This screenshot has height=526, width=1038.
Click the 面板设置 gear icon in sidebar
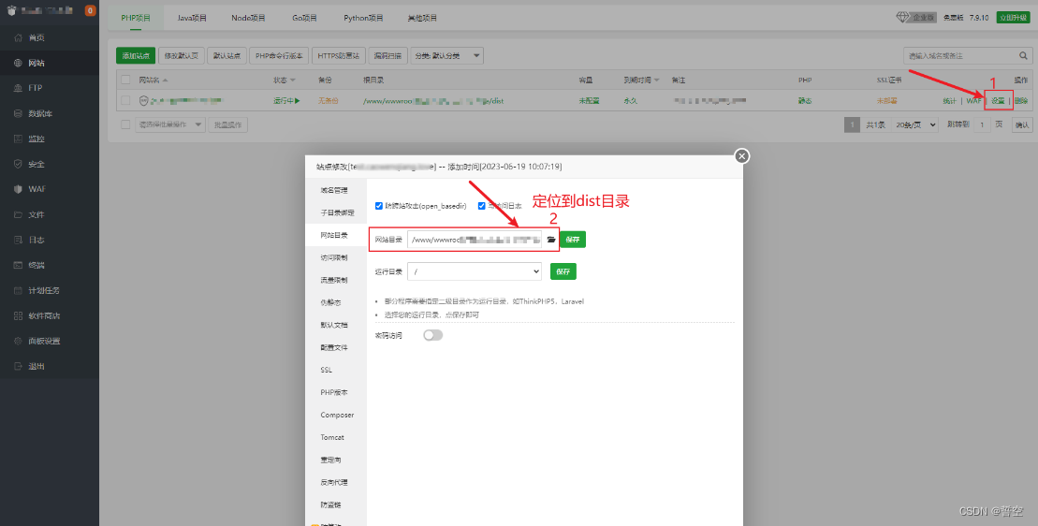pos(18,341)
